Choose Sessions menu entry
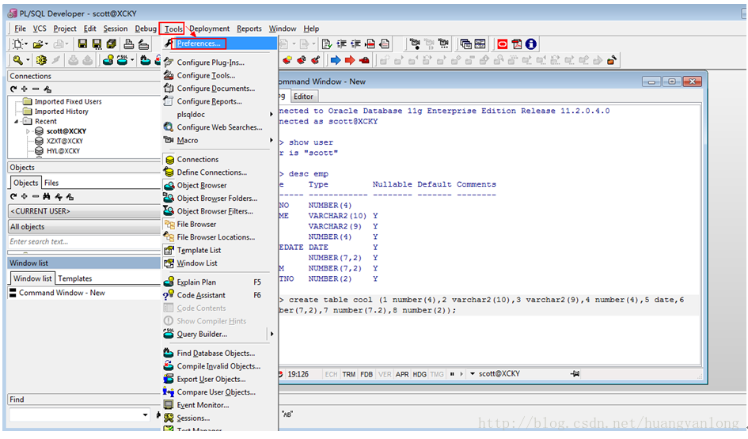The height and width of the screenshot is (439, 748). (x=219, y=418)
